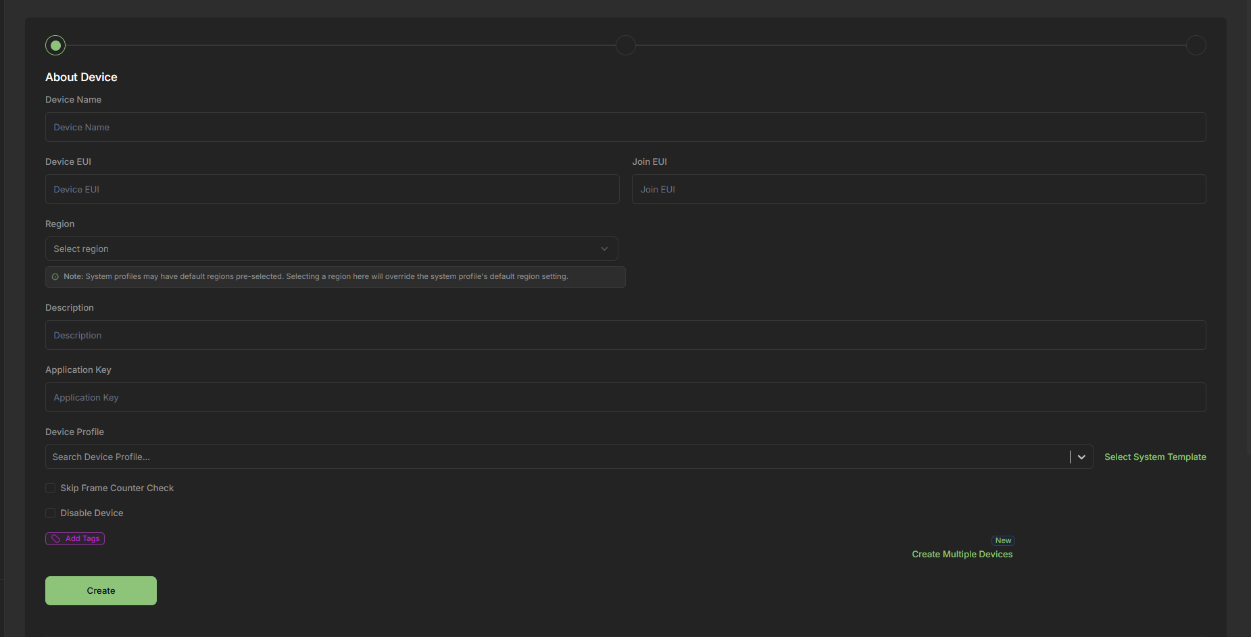Click the Select System Template link

point(1155,457)
